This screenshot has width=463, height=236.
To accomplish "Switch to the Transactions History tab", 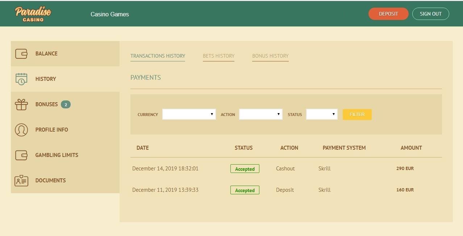I will pyautogui.click(x=158, y=56).
